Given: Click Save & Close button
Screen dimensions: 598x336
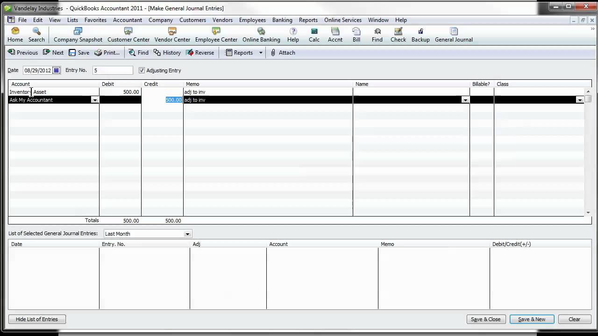Looking at the screenshot, I should 485,319.
